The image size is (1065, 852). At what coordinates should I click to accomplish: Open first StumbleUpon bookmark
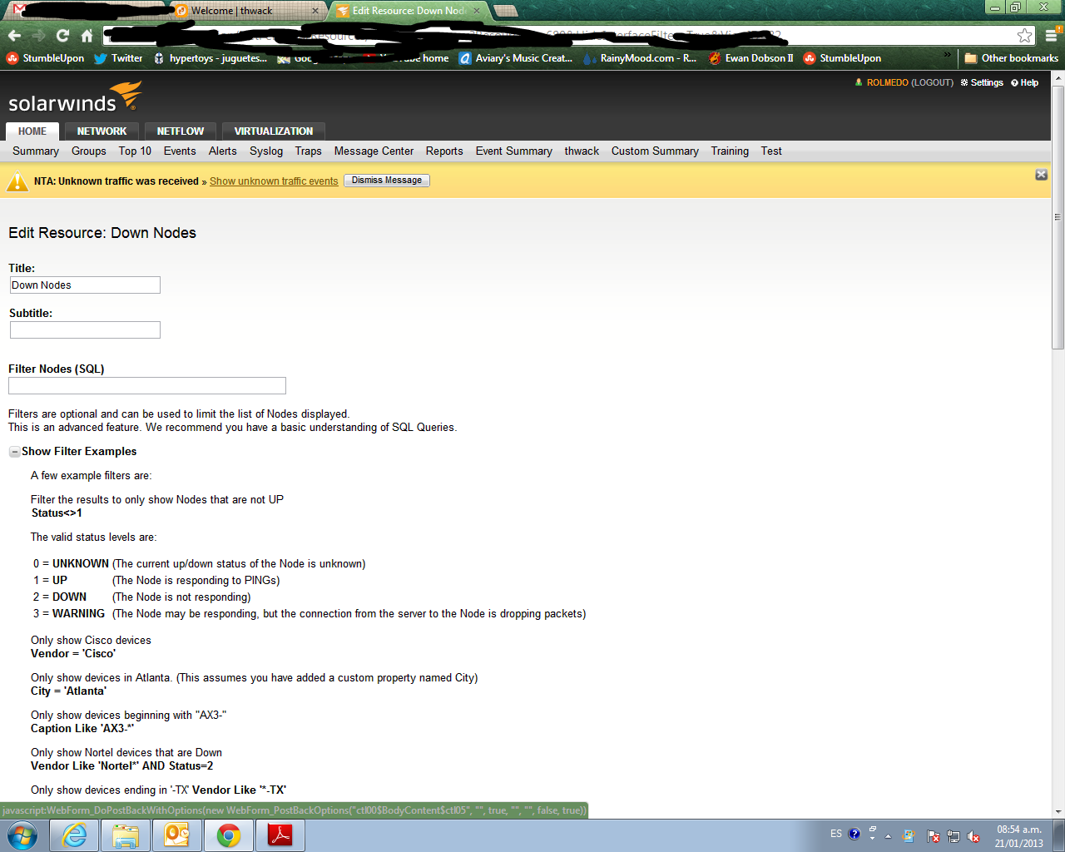click(46, 58)
